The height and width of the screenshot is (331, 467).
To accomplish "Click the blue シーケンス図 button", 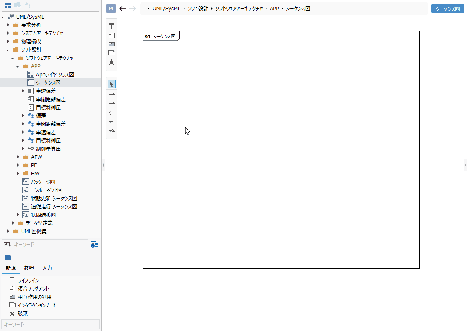I will 447,9.
